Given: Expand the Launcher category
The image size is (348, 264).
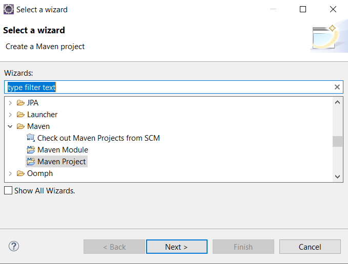Looking at the screenshot, I should 10,115.
